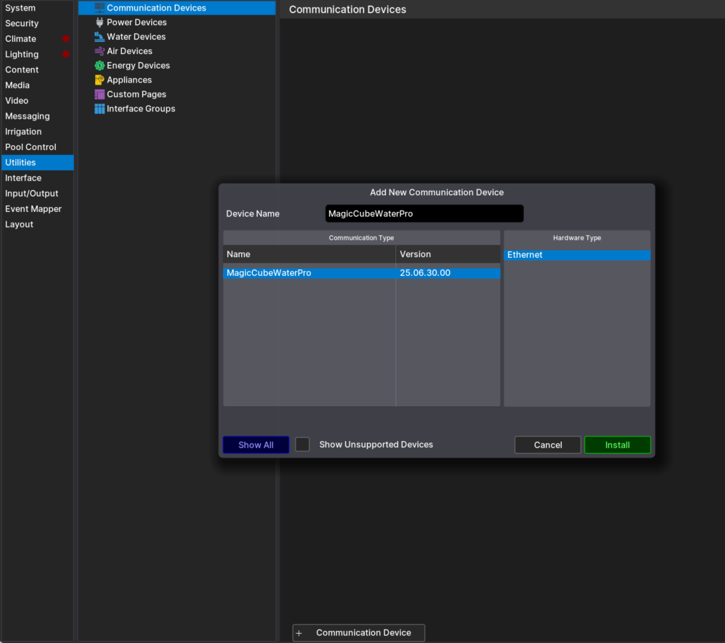Screen dimensions: 725x643
Task: Click the Power Devices plug icon
Action: coord(99,22)
